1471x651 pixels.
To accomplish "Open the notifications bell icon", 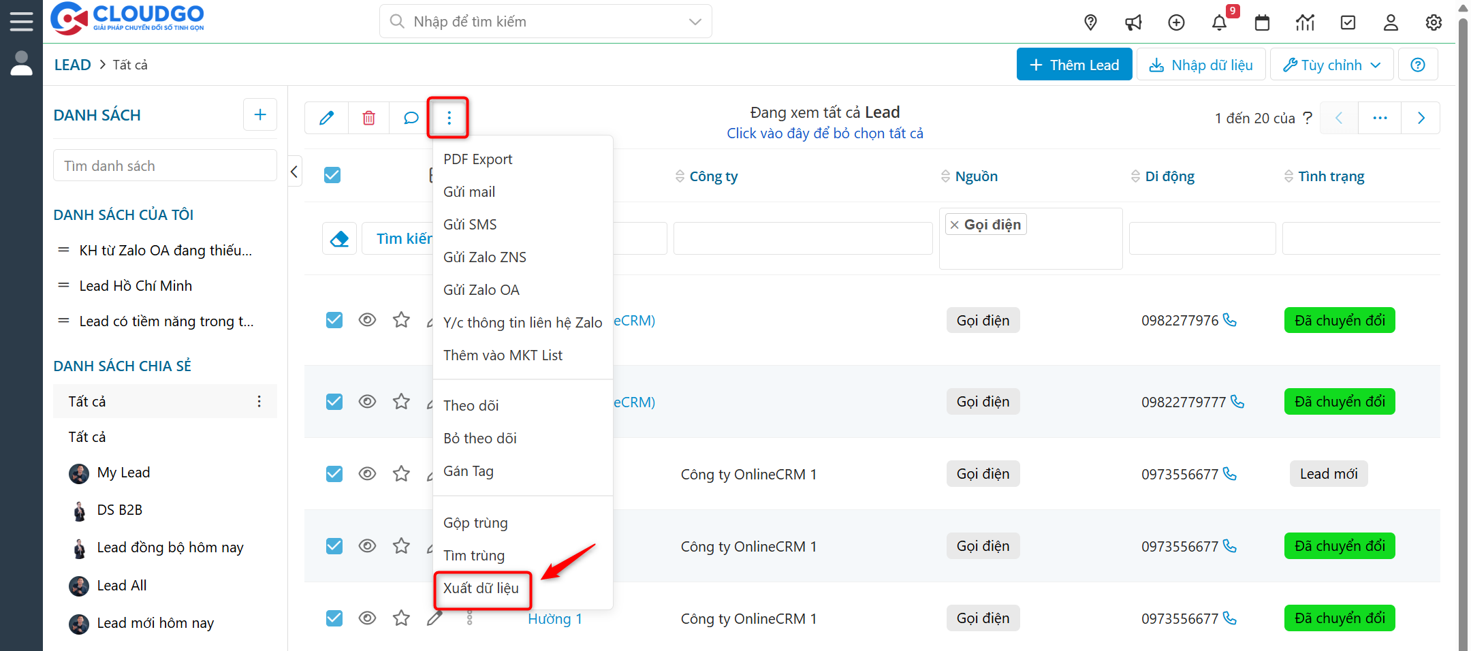I will [x=1219, y=22].
